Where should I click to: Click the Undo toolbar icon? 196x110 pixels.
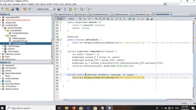(25, 9)
